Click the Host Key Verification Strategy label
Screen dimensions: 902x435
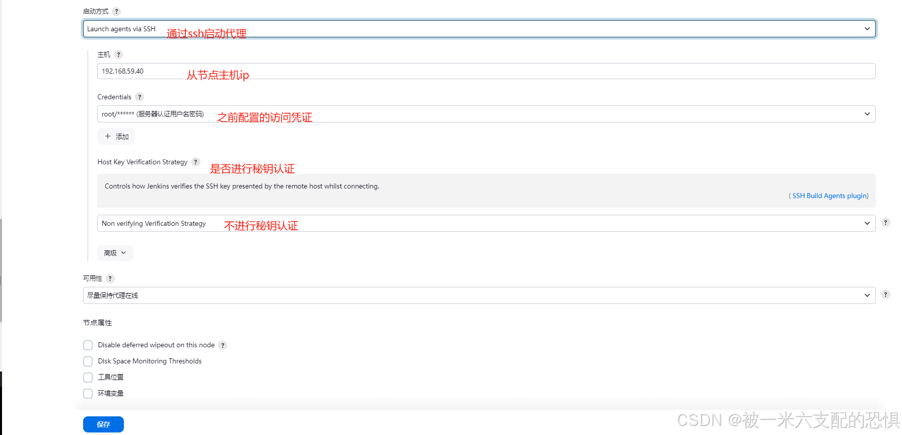143,162
